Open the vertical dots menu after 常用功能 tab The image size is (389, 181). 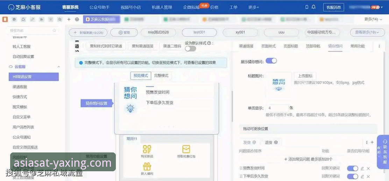[379, 46]
